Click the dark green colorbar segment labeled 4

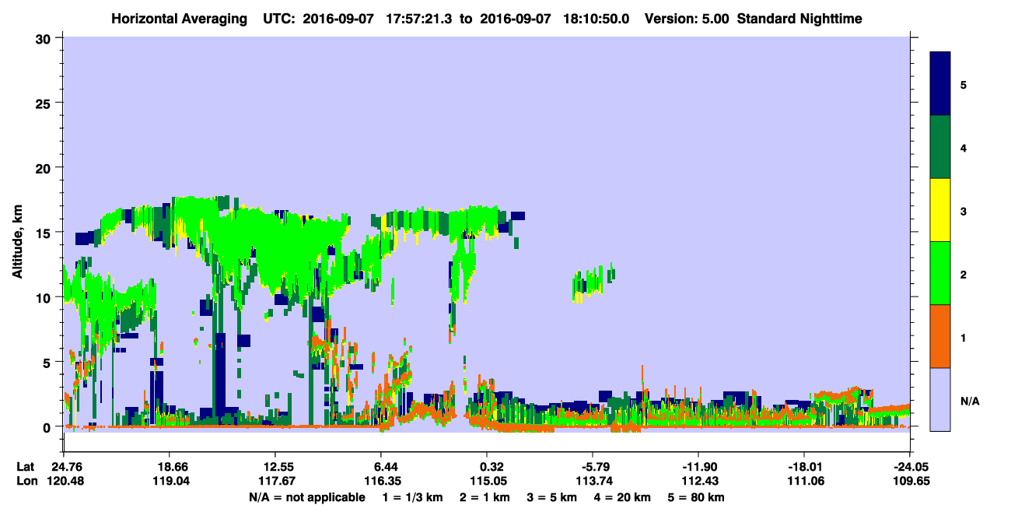coord(940,146)
